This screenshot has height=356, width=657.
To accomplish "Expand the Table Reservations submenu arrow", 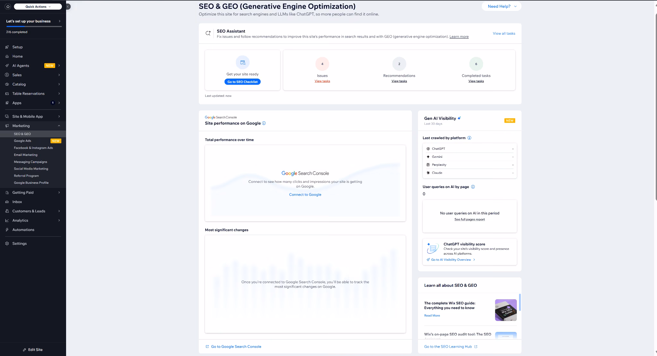I will coord(59,93).
